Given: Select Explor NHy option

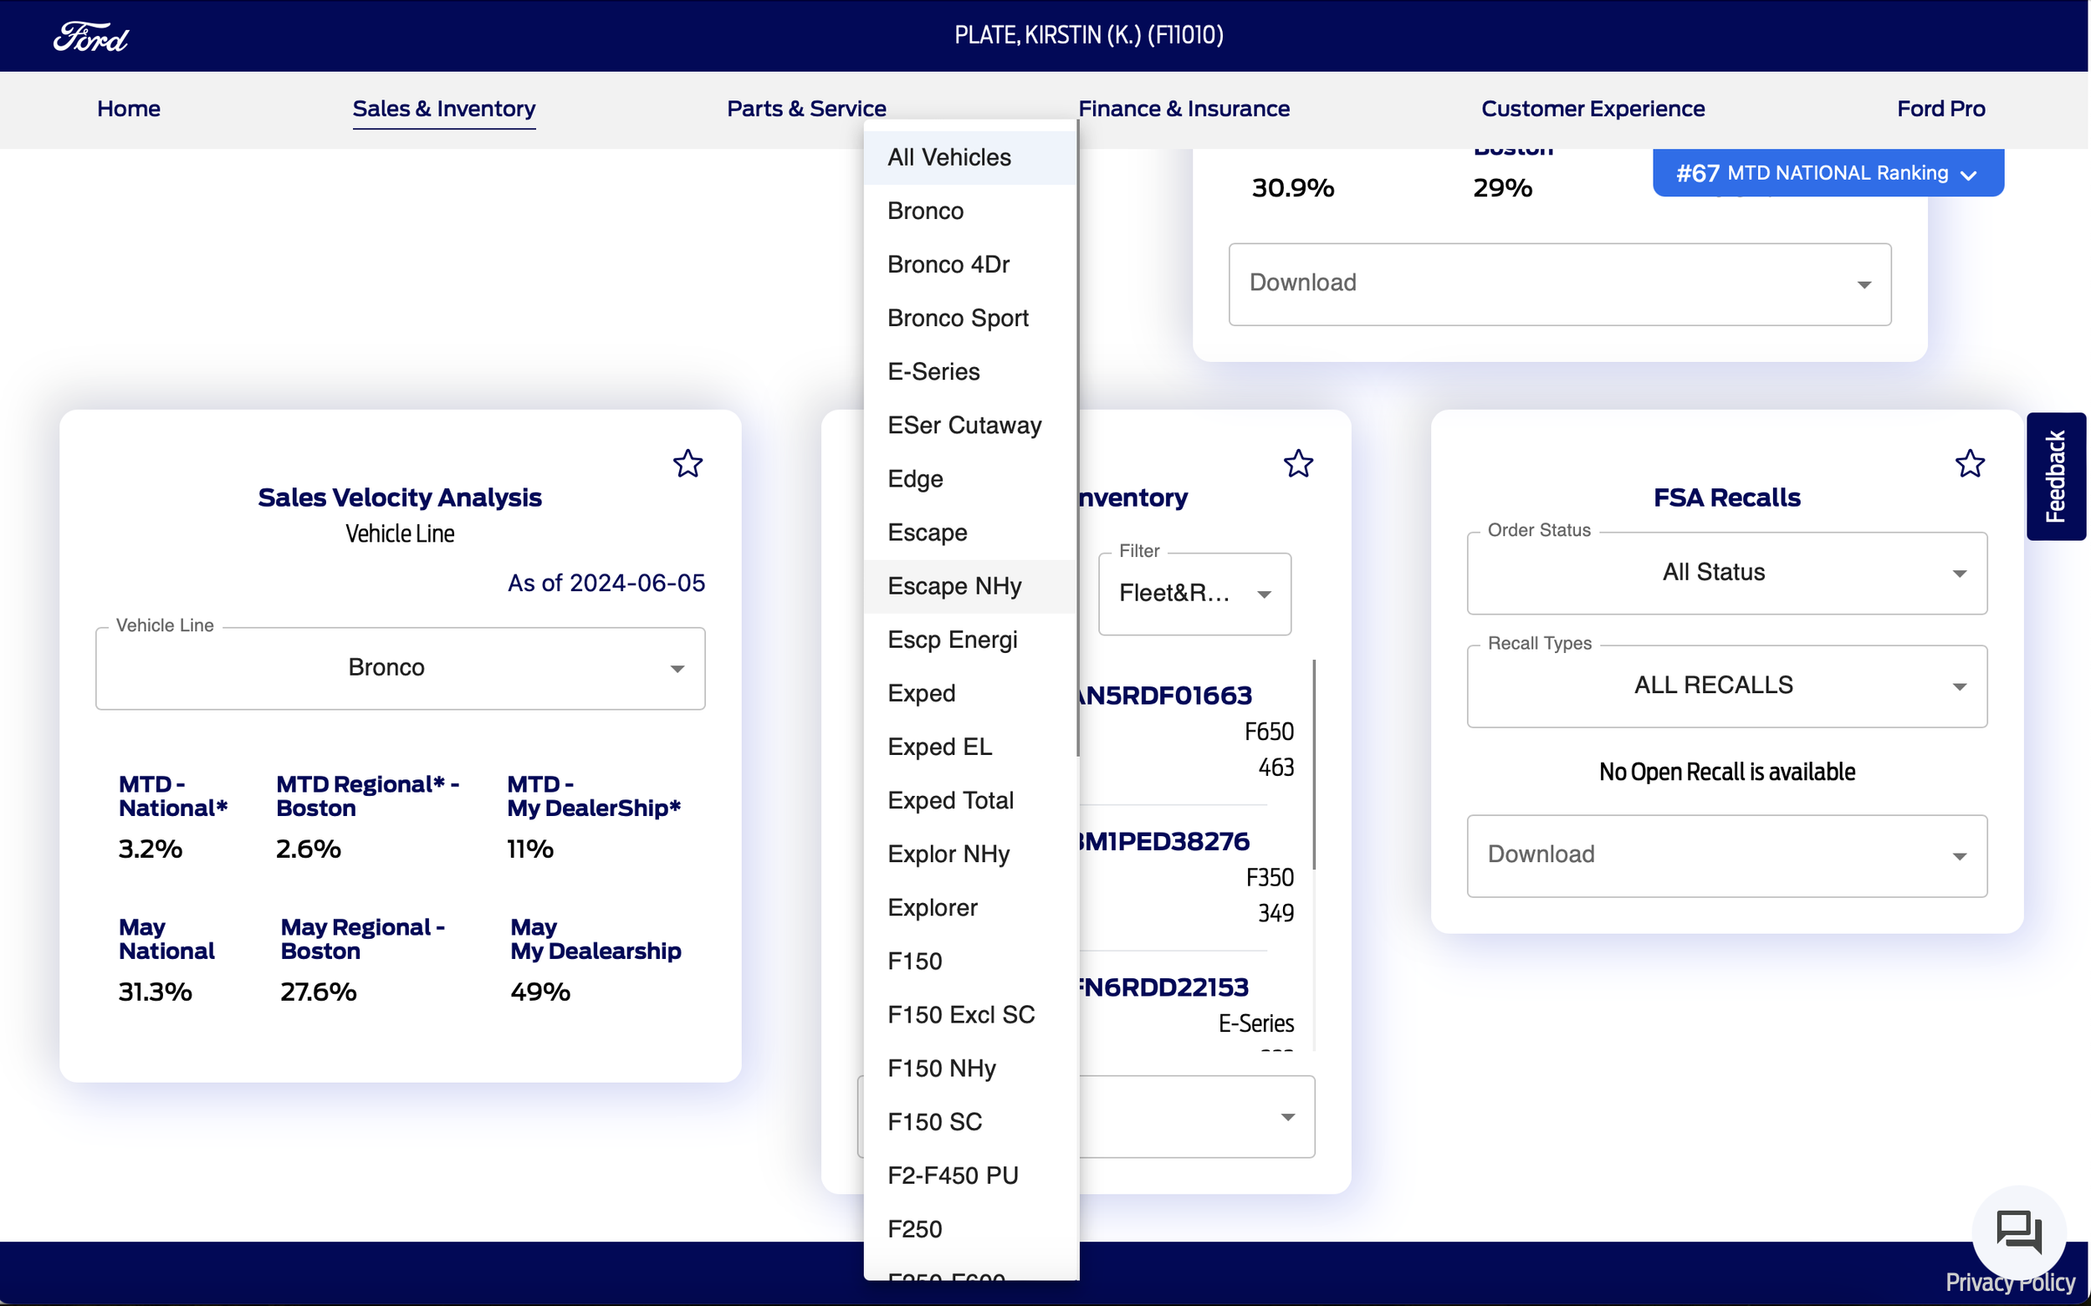Looking at the screenshot, I should click(x=969, y=854).
